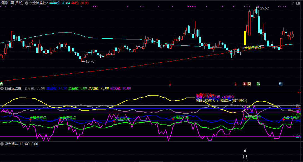
Task: Click the 25.52 high price label
Action: point(264,8)
